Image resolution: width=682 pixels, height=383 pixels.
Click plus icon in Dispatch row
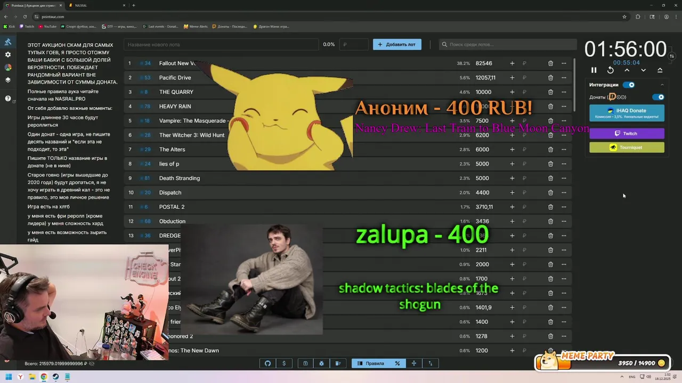point(512,193)
